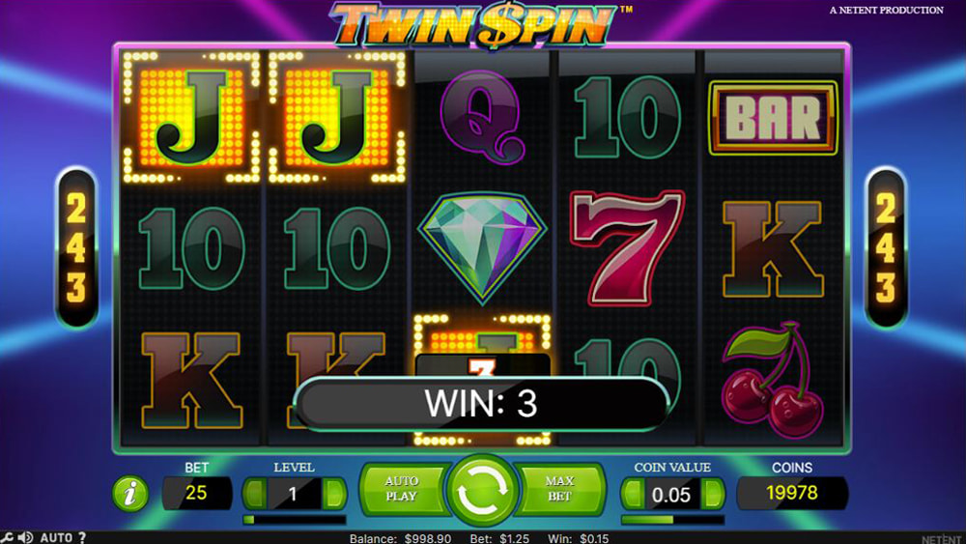The image size is (966, 544).
Task: Click the green circular spin button
Action: click(x=482, y=491)
